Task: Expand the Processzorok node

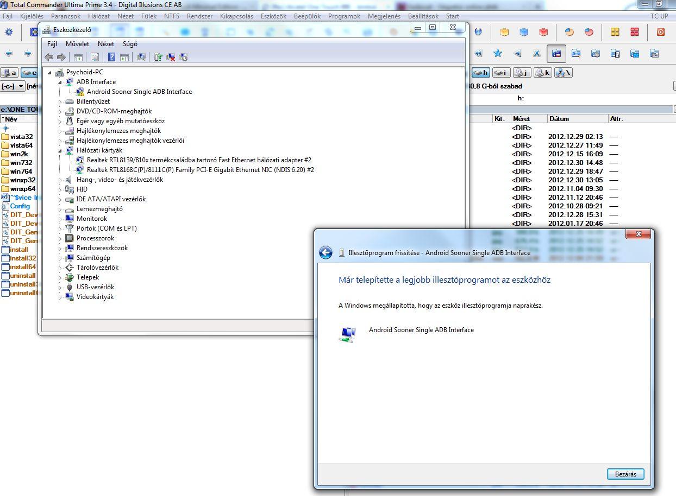Action: click(x=60, y=238)
